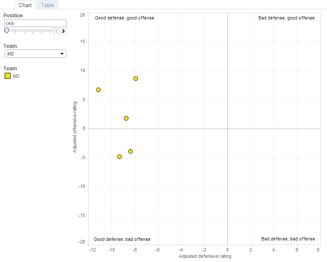Select the highest offensive rating data point
The image size is (327, 262).
[136, 78]
